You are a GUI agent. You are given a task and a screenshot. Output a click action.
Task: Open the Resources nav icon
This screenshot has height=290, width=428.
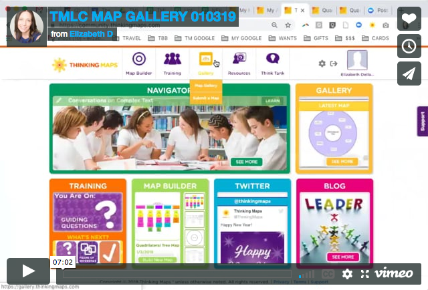point(239,63)
